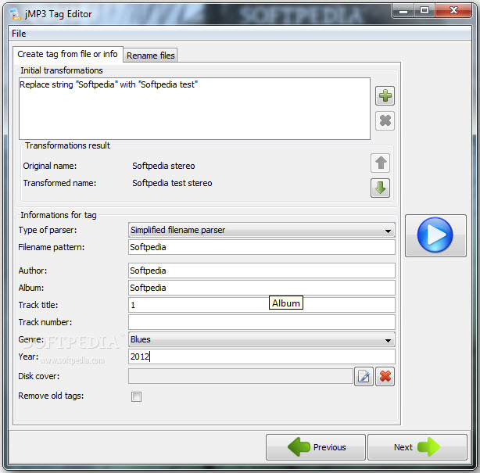The width and height of the screenshot is (480, 473).
Task: Click the Original name value Softpedia stereo
Action: coord(163,166)
